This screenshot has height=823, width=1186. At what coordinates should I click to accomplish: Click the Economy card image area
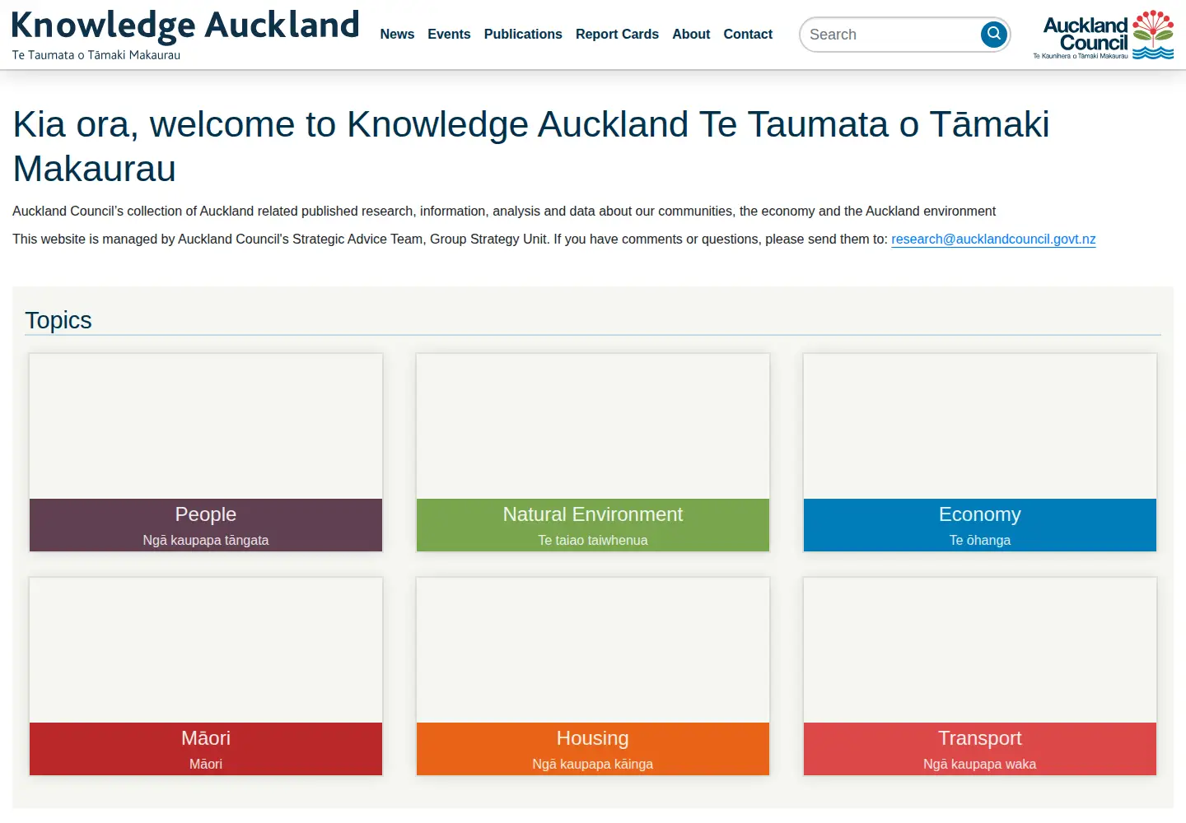[980, 426]
